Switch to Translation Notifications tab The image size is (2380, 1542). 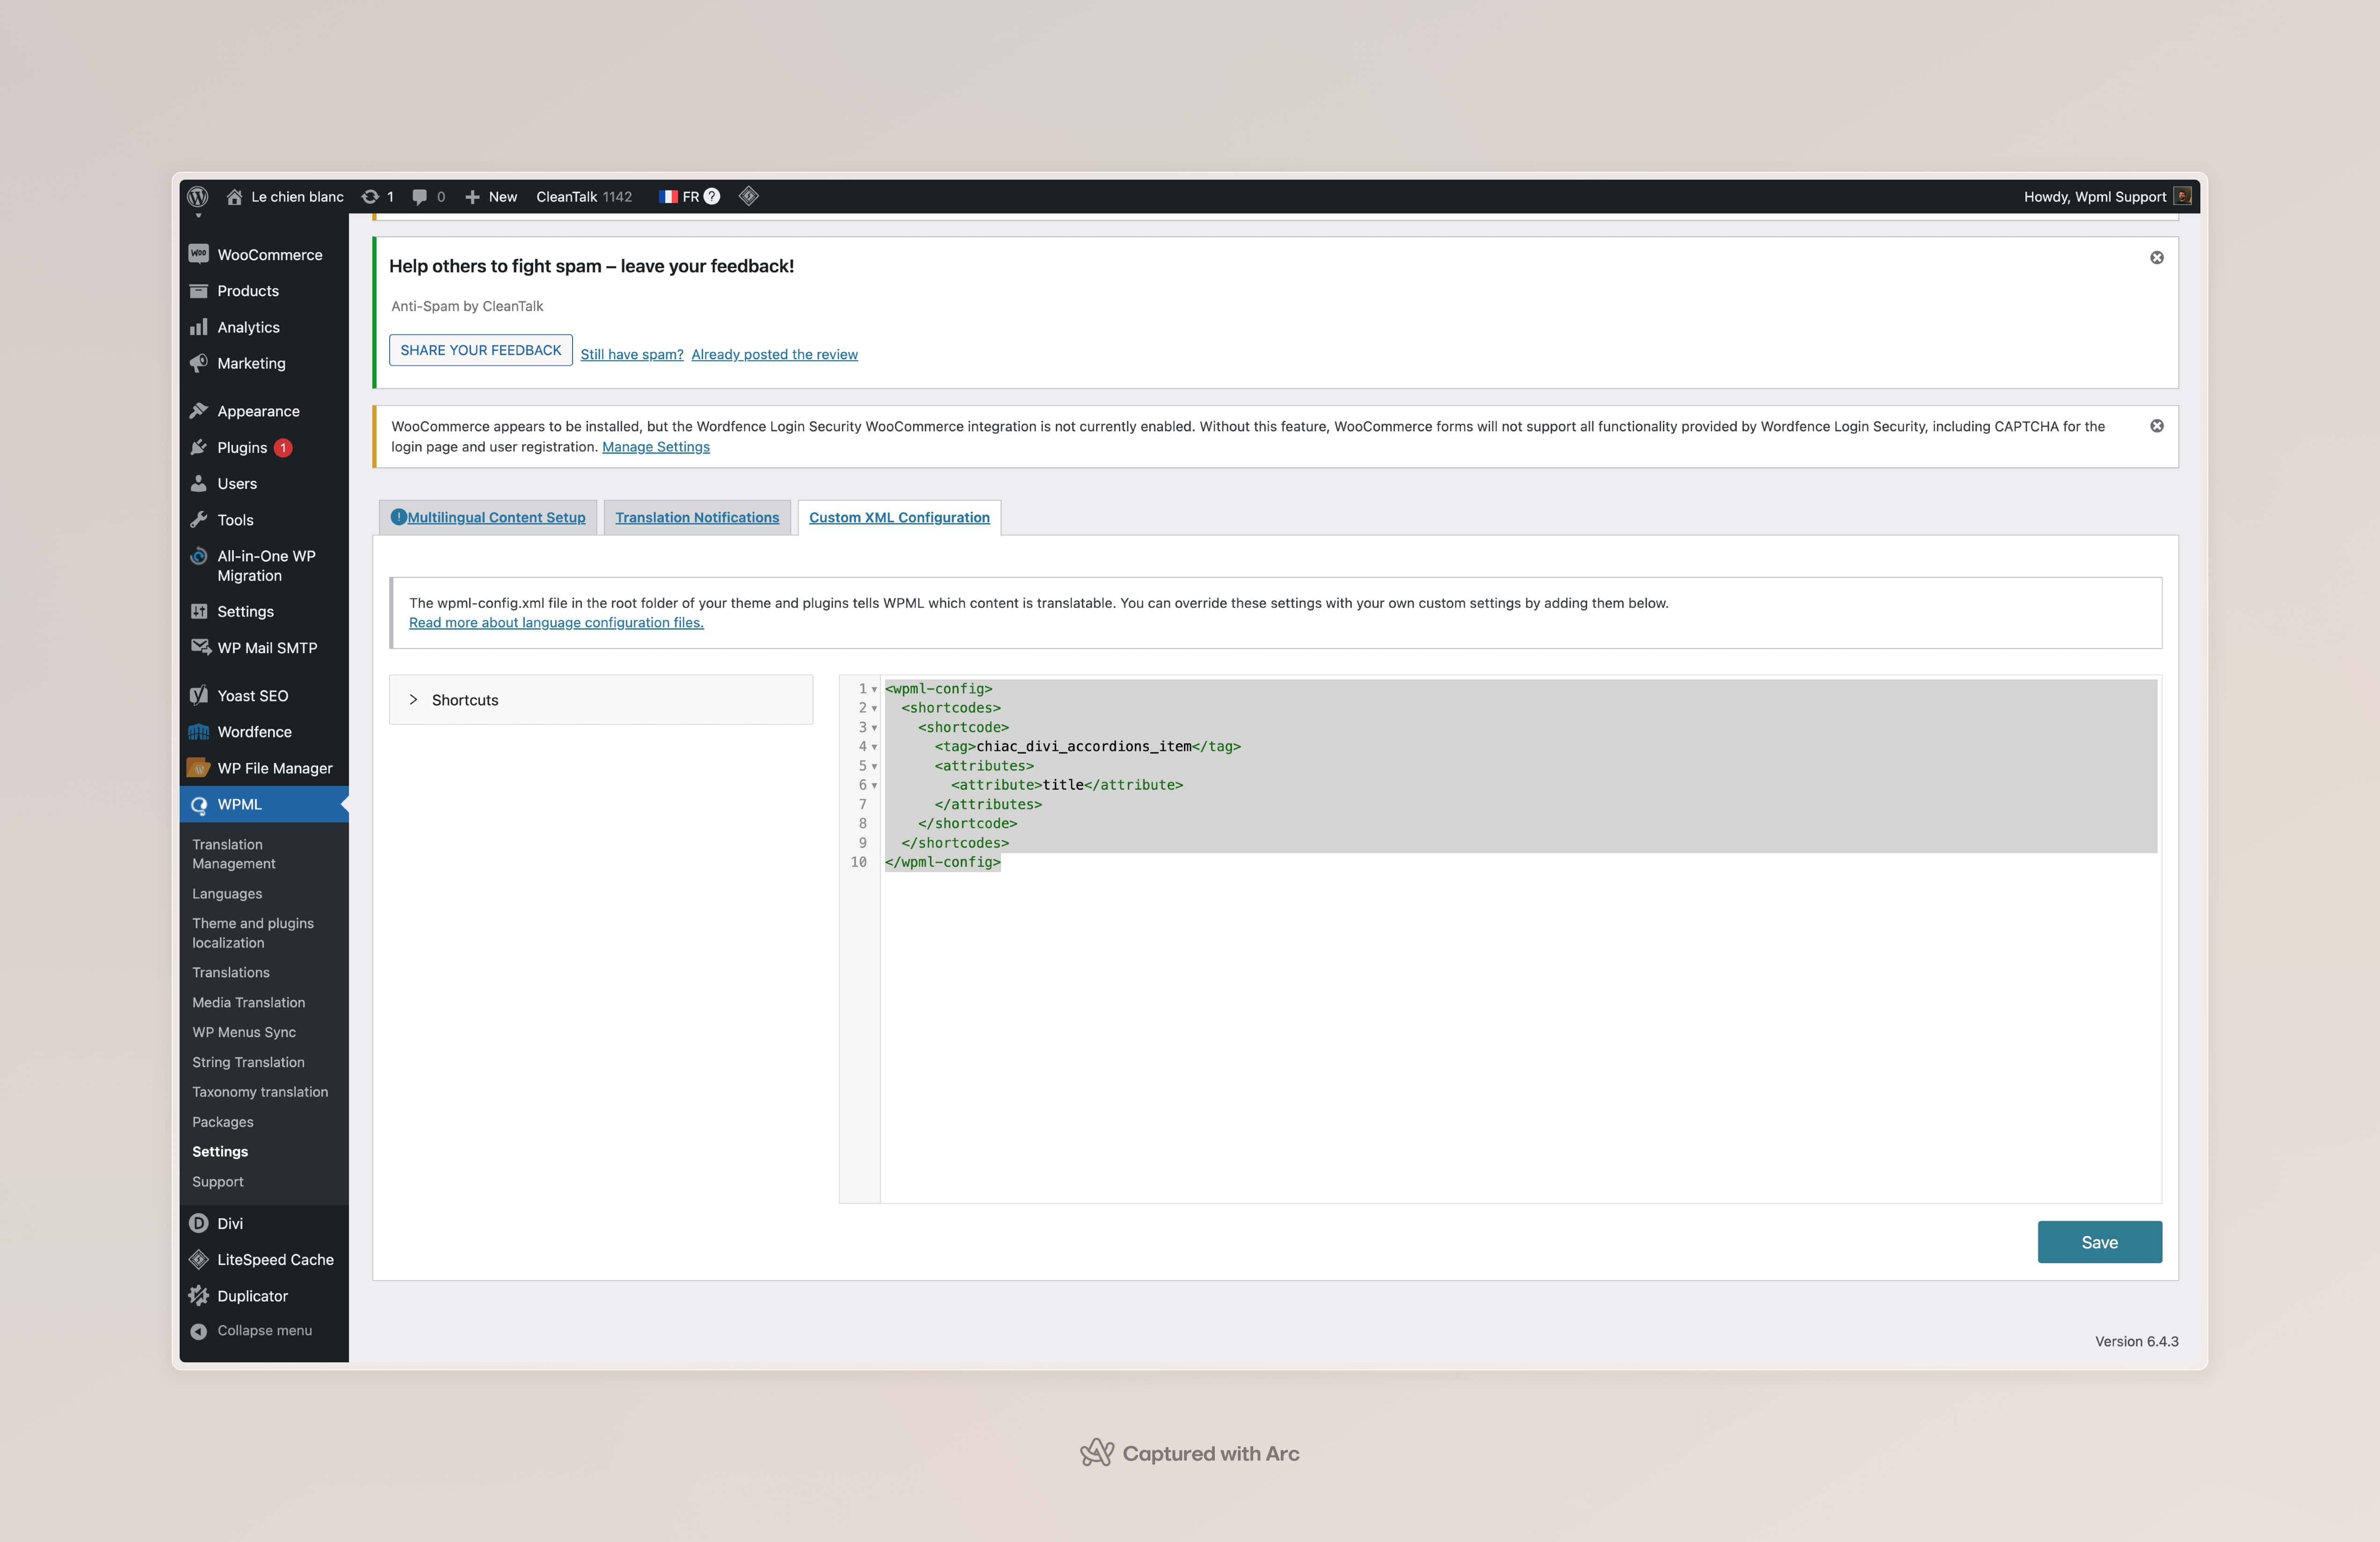(x=697, y=517)
